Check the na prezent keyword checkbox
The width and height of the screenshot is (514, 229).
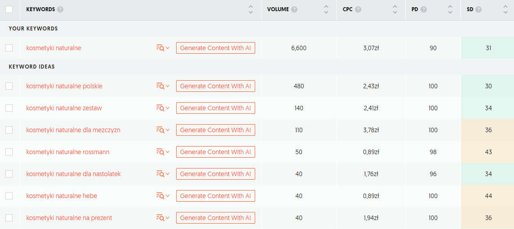point(9,218)
